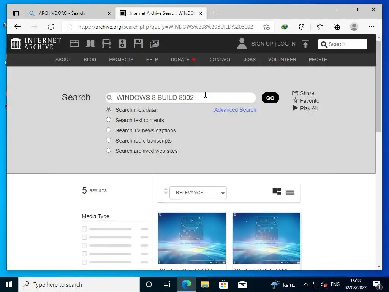Click the LOG IN link
Viewport: 389px width, 292px height.
(x=286, y=44)
